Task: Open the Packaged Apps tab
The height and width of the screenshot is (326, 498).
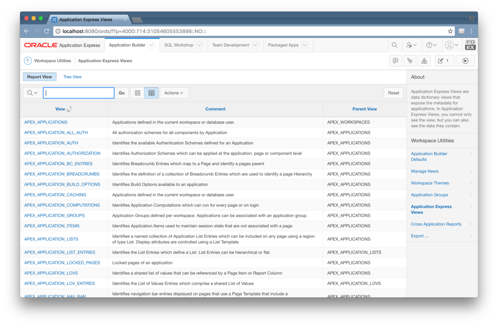Action: tap(284, 45)
